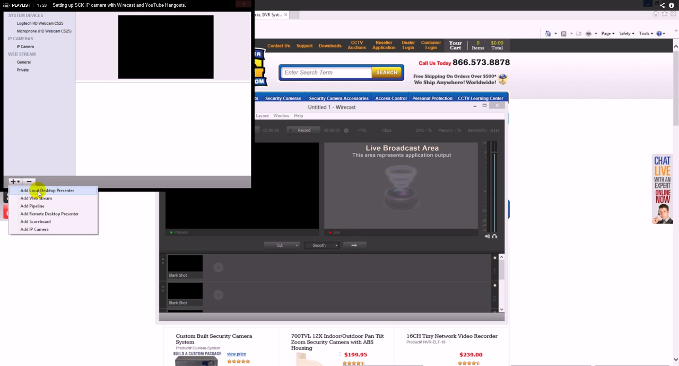Close the DVR Syst browser tab

coord(286,15)
